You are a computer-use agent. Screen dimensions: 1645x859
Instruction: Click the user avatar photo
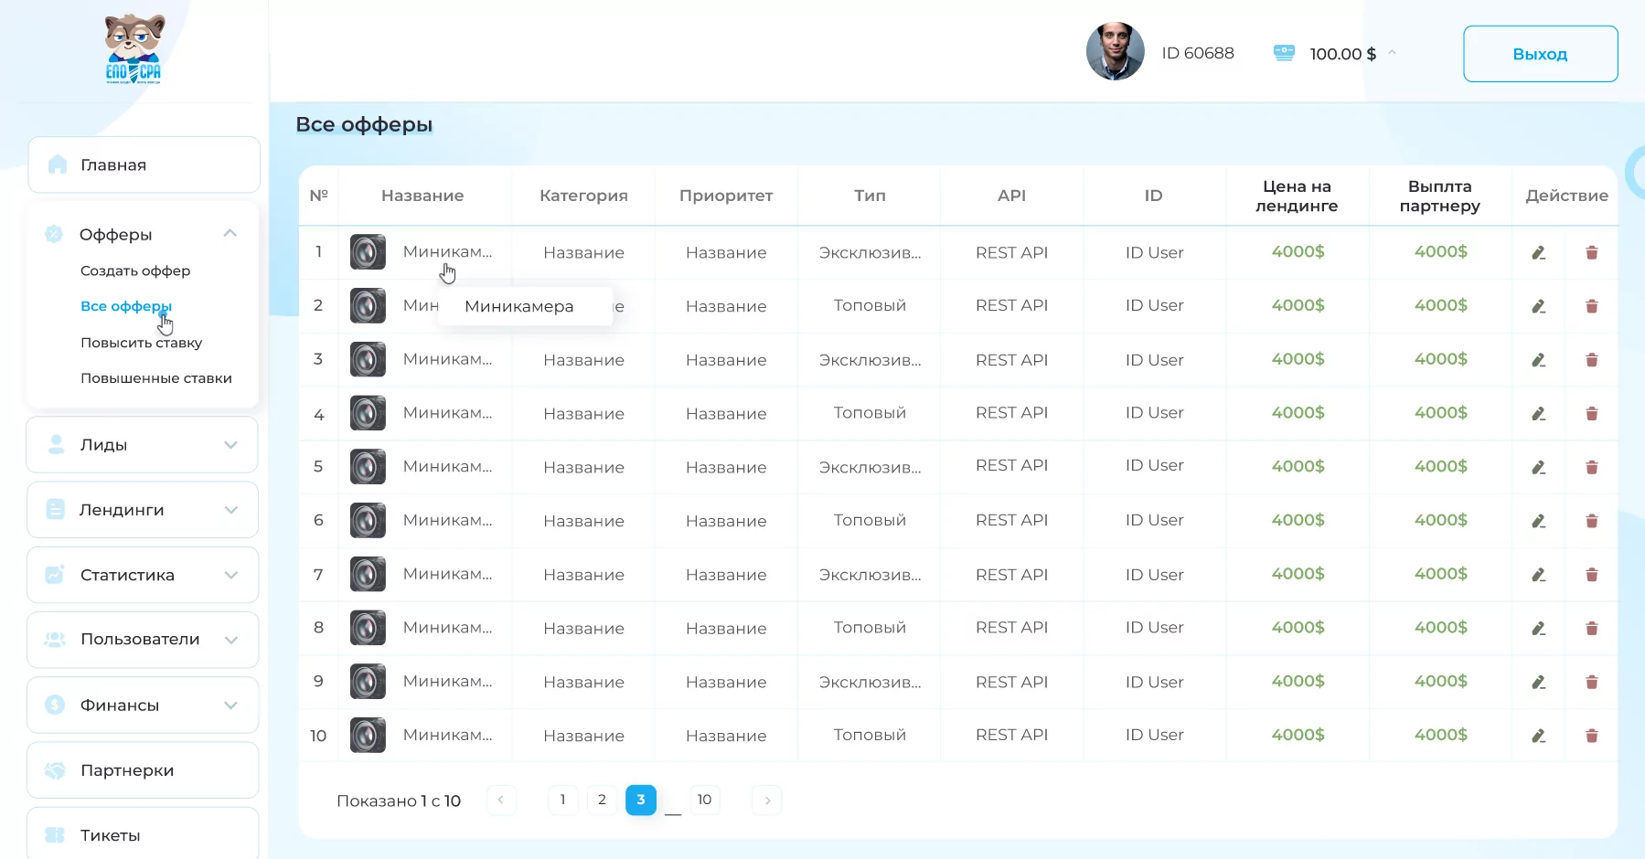pyautogui.click(x=1115, y=51)
